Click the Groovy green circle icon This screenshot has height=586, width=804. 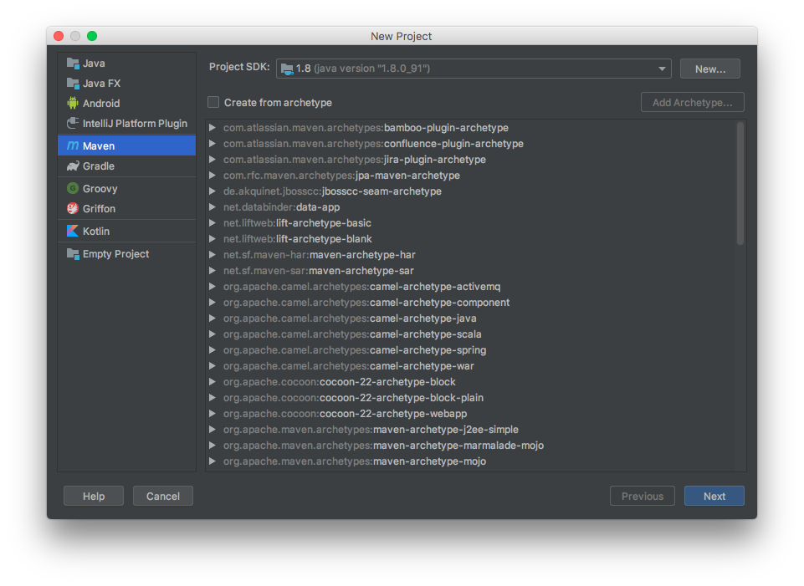[73, 188]
